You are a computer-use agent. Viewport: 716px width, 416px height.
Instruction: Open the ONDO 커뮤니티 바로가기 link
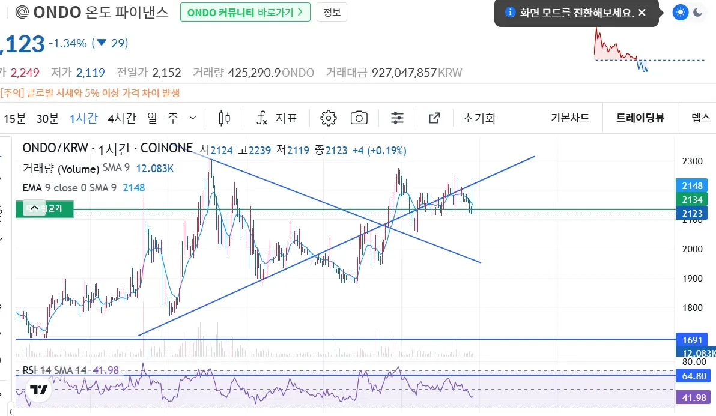click(x=245, y=13)
